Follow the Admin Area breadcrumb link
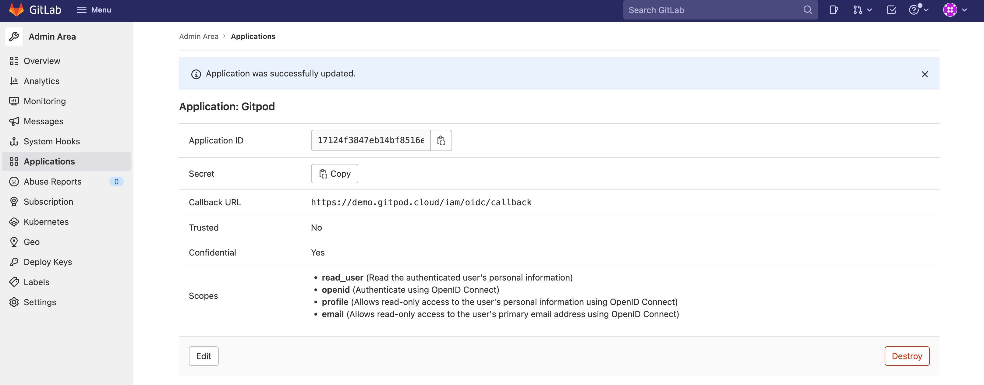The height and width of the screenshot is (385, 984). [x=199, y=36]
